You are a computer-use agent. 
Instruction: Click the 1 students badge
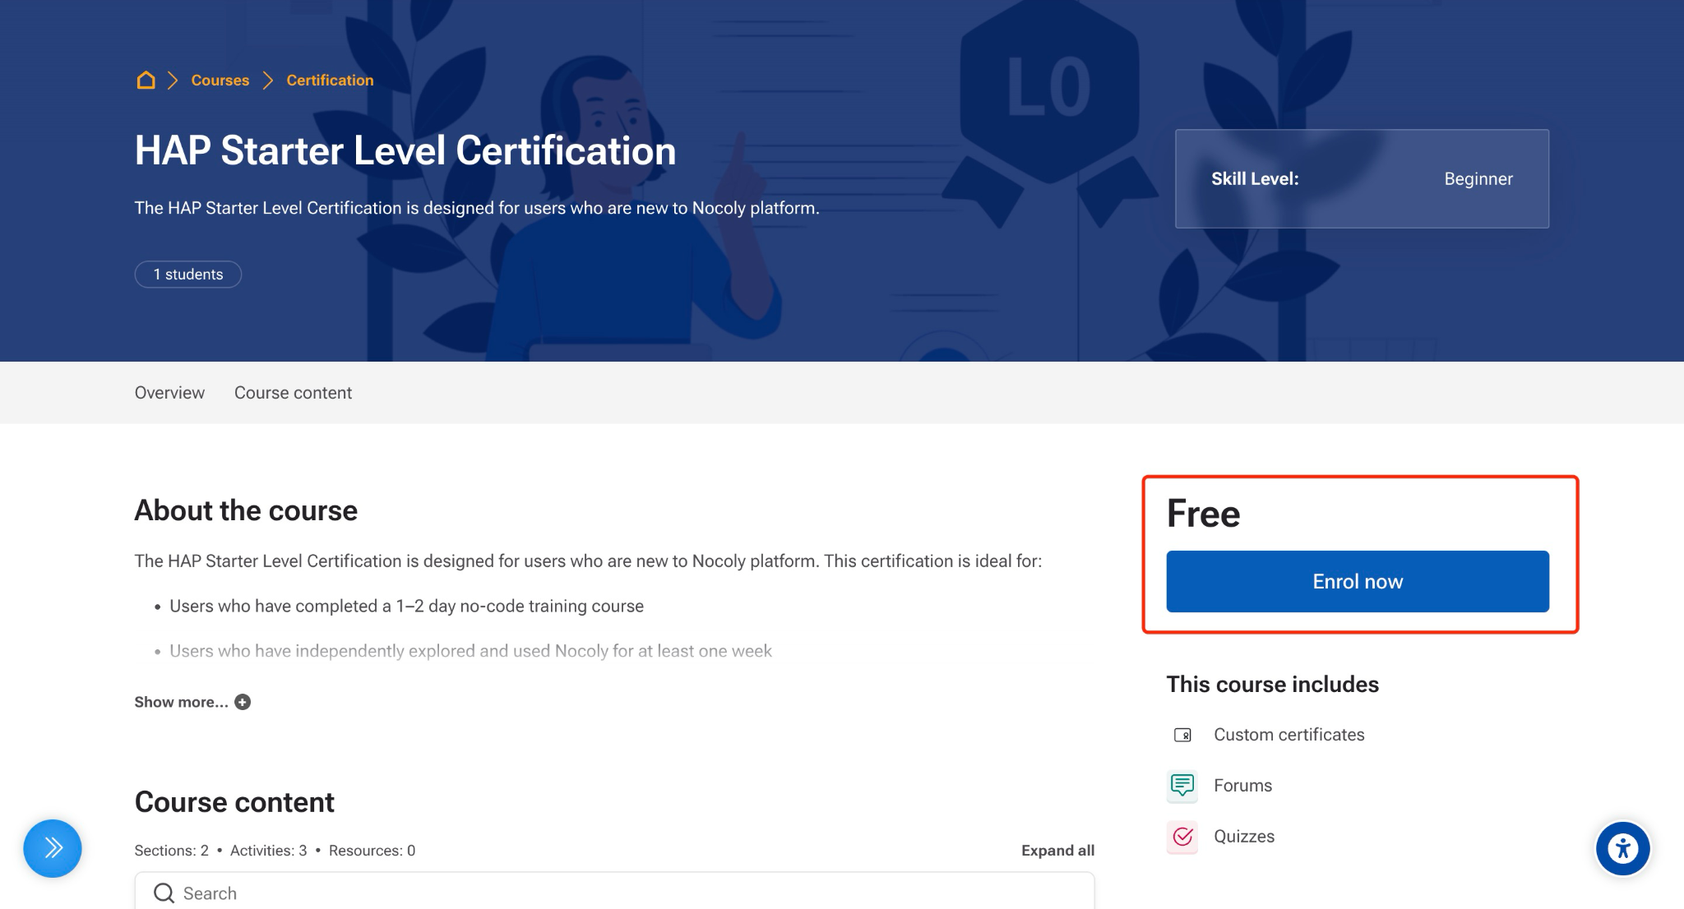tap(188, 275)
